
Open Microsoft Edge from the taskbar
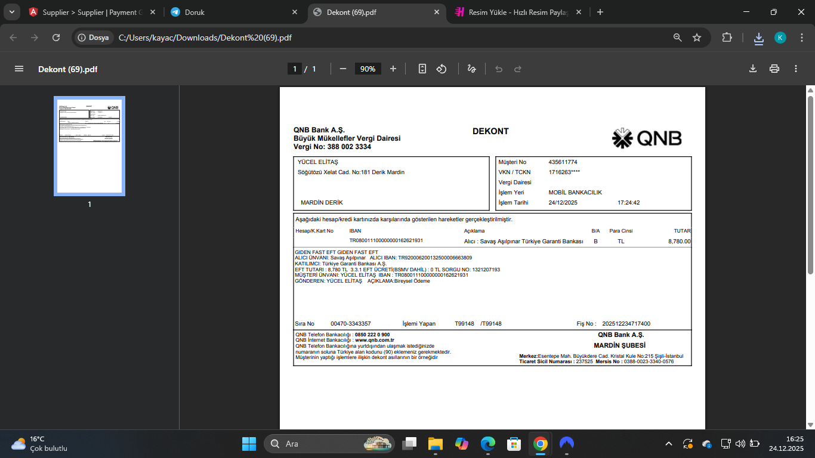click(x=488, y=444)
